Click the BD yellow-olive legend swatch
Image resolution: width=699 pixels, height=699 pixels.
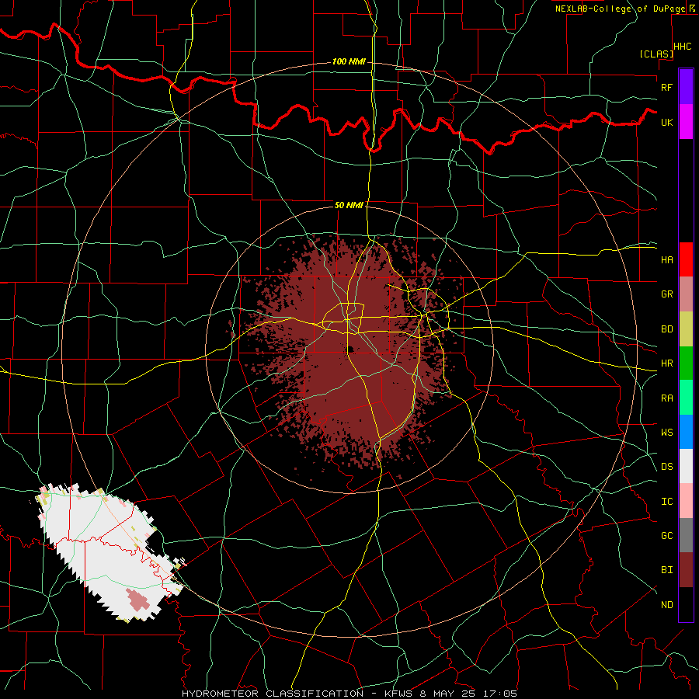click(686, 329)
